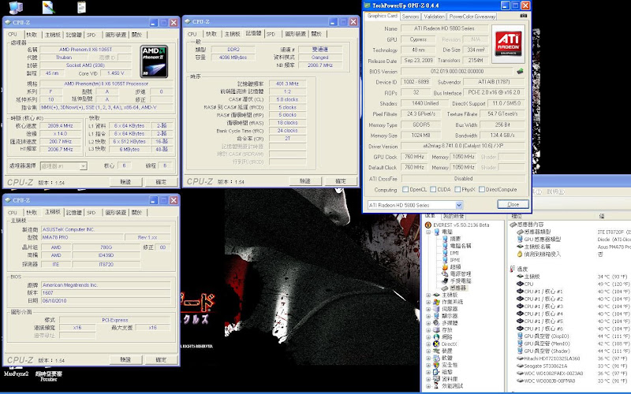Enable the OpenCL checkbox in GPU-Z
The width and height of the screenshot is (631, 394).
coord(405,189)
